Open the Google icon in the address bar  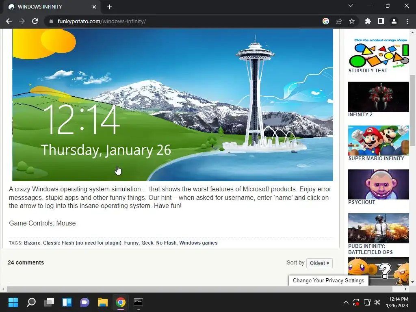(326, 21)
